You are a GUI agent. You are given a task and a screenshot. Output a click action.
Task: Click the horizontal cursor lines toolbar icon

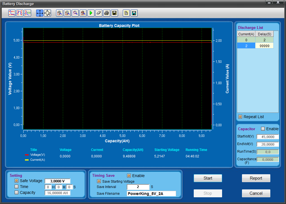pos(12,13)
